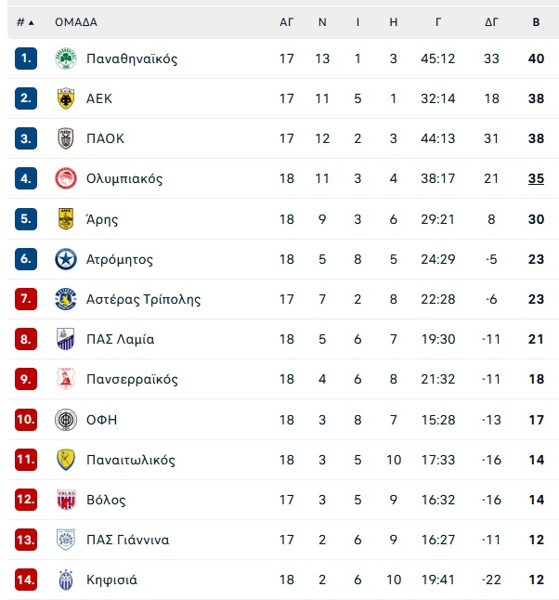Click the Κηφισιά blue striped crest

66,580
